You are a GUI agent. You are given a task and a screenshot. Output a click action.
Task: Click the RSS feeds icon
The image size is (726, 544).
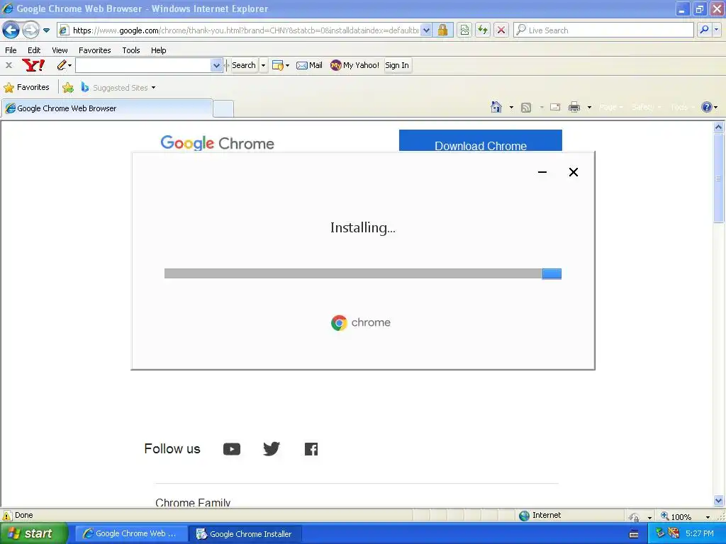point(526,108)
